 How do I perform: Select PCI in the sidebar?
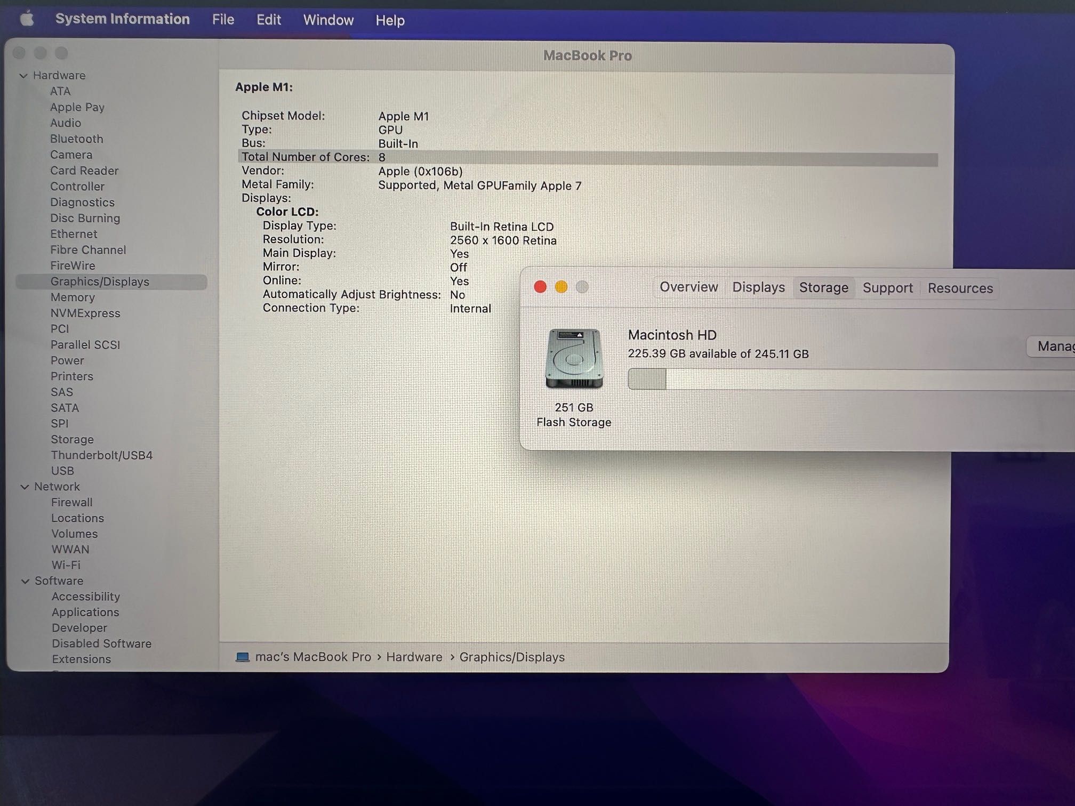coord(60,329)
